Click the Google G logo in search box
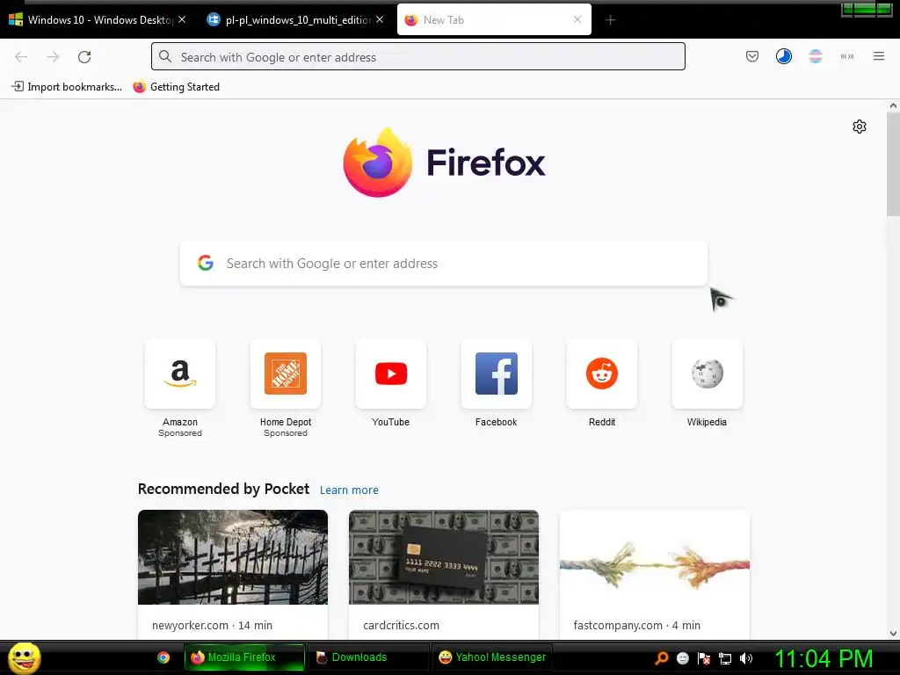The width and height of the screenshot is (900, 675). [x=206, y=263]
